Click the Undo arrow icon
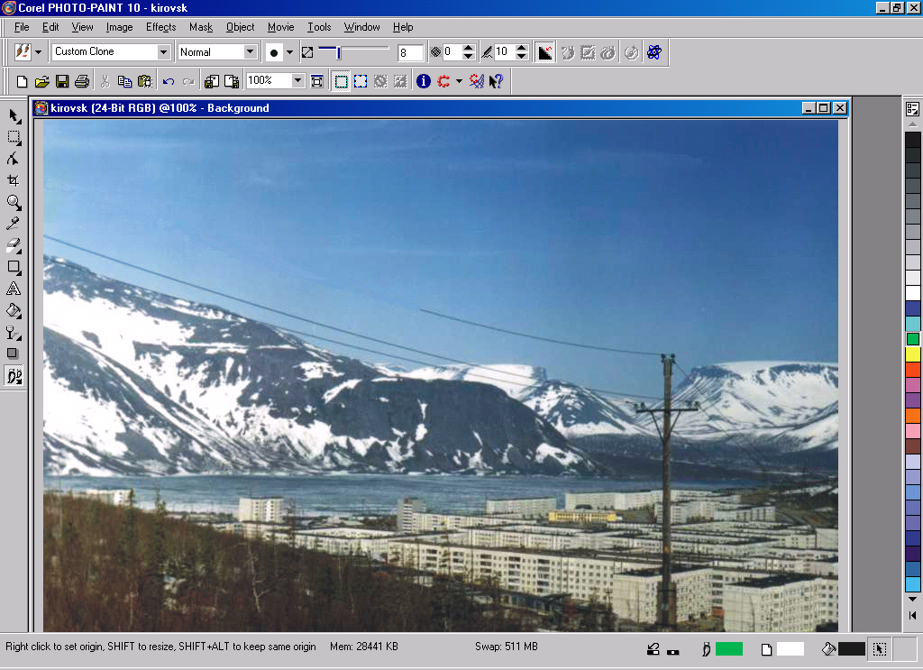This screenshot has height=670, width=923. (169, 81)
